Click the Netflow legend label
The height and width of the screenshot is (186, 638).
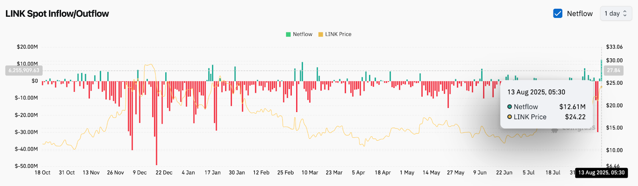click(303, 34)
